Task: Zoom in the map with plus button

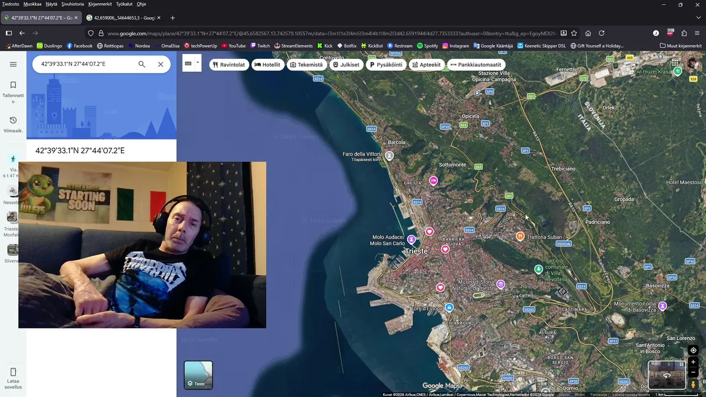Action: click(693, 362)
